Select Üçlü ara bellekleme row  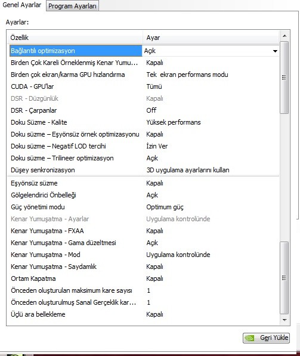tap(143, 314)
